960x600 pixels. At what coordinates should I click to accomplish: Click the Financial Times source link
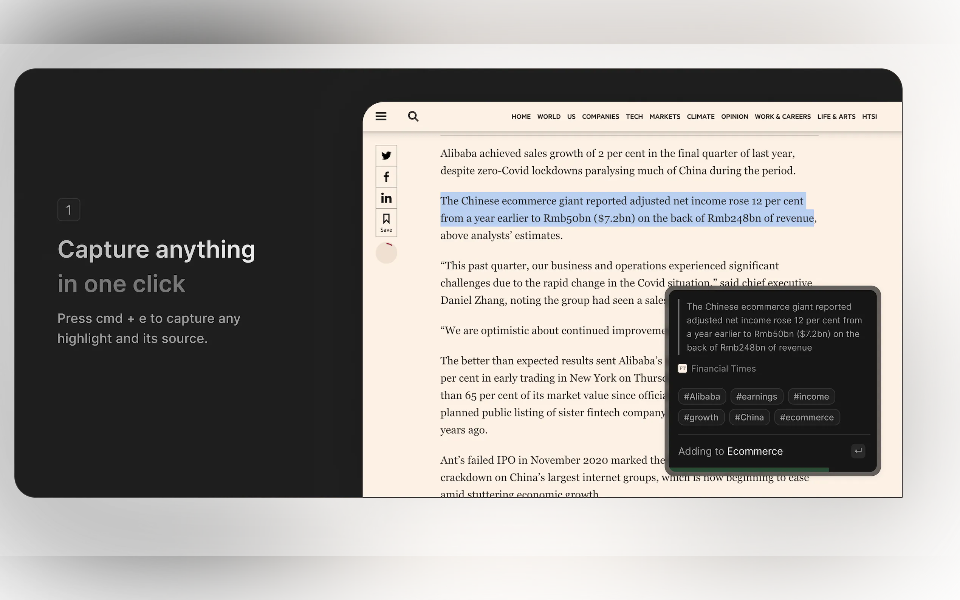(x=723, y=369)
